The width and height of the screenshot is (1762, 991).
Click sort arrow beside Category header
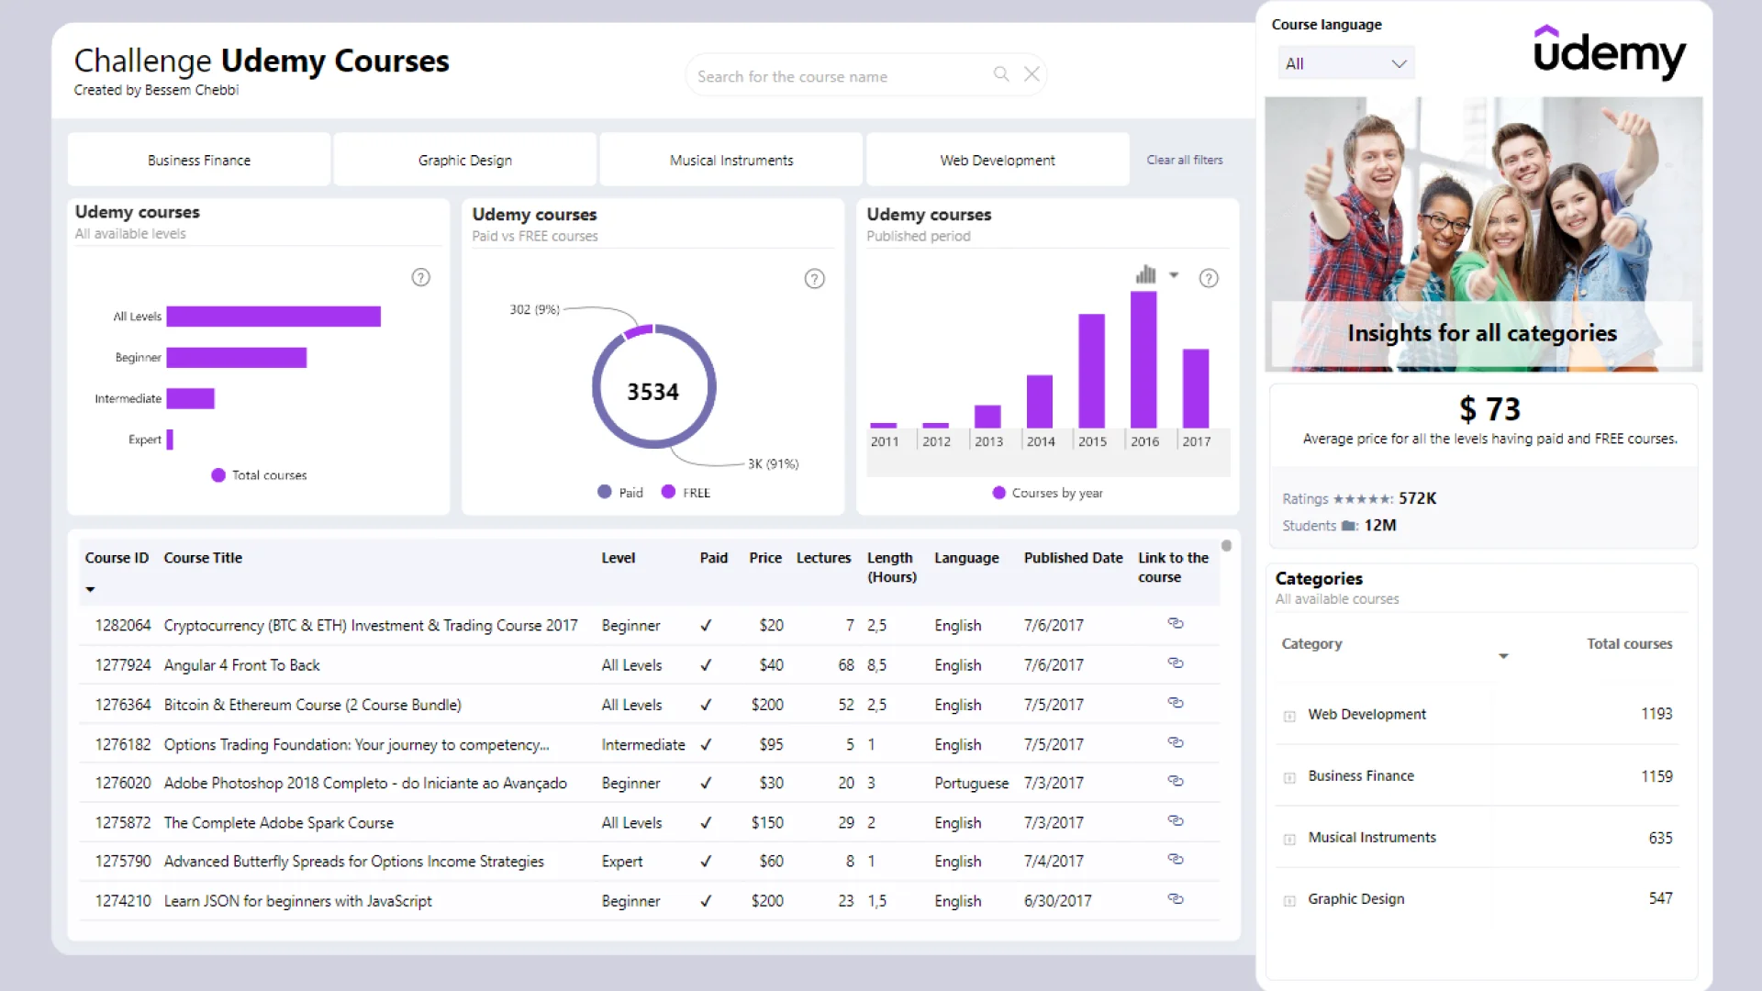1503,656
